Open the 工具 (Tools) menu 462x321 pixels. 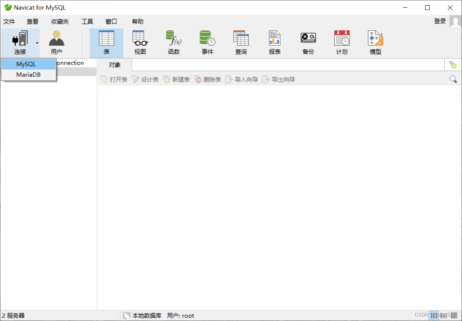pos(87,22)
